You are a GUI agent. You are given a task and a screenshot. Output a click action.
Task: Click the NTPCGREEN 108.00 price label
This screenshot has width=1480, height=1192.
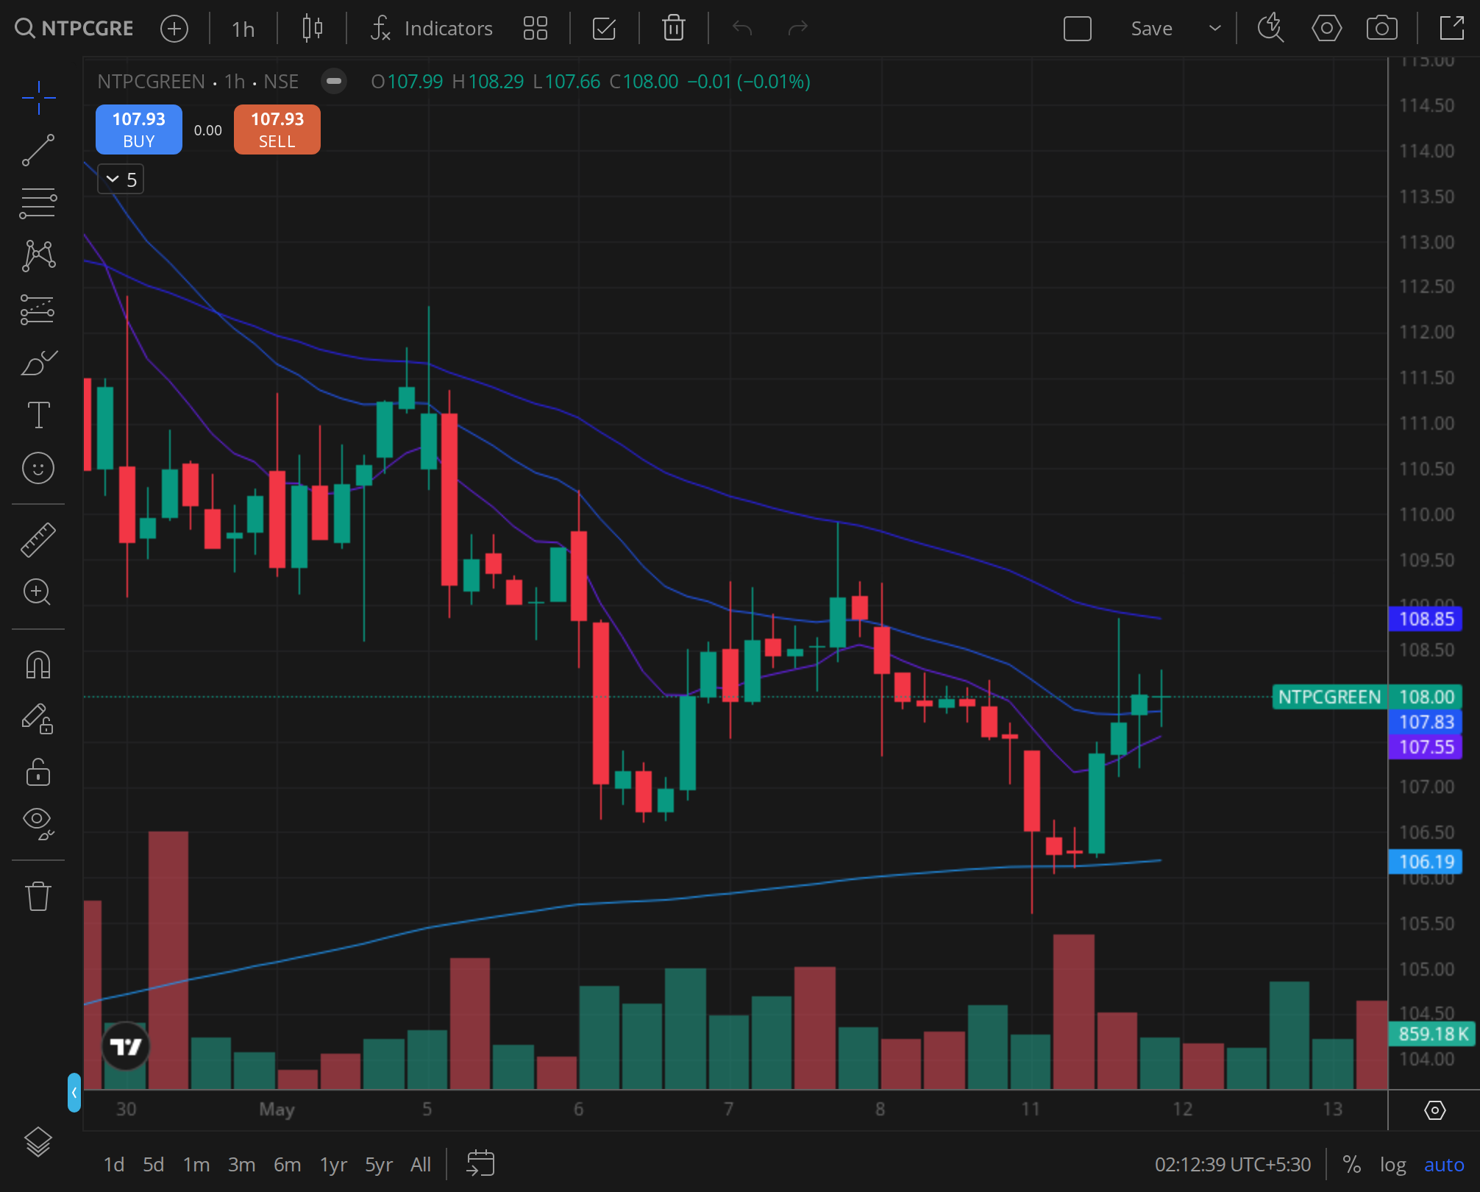1367,697
